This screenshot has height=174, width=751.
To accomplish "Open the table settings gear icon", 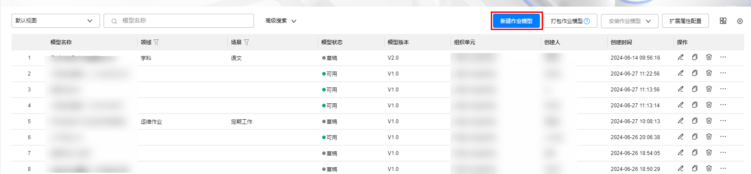I will (740, 21).
